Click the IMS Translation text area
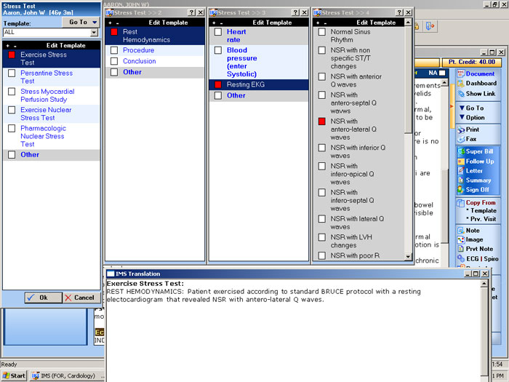The image size is (509, 382). (293, 330)
